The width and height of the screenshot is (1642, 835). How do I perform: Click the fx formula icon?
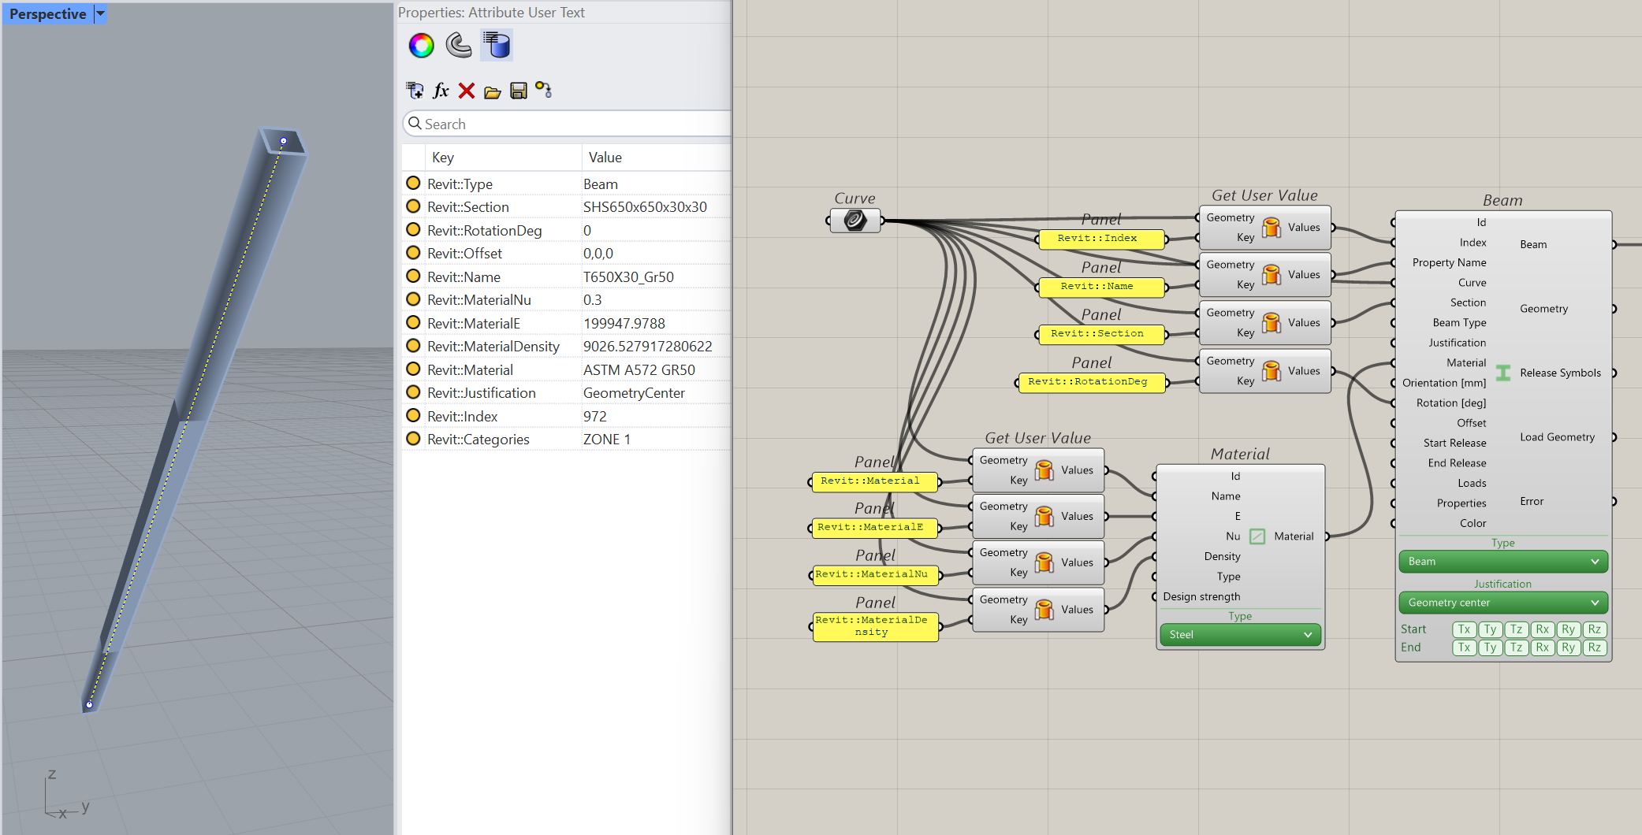(x=441, y=91)
